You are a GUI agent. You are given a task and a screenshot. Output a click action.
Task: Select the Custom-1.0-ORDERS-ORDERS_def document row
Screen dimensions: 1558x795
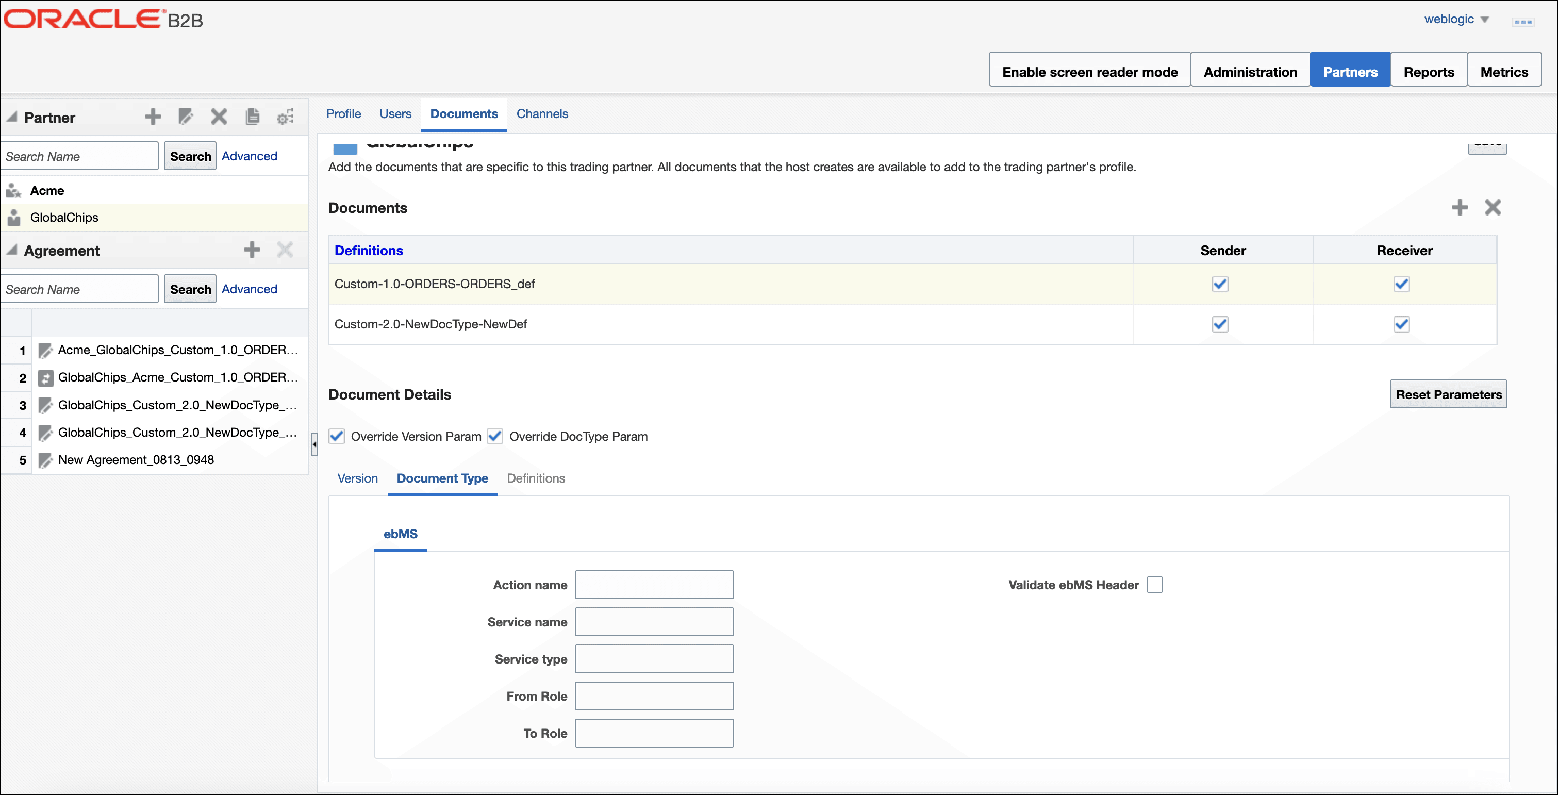[x=913, y=284]
